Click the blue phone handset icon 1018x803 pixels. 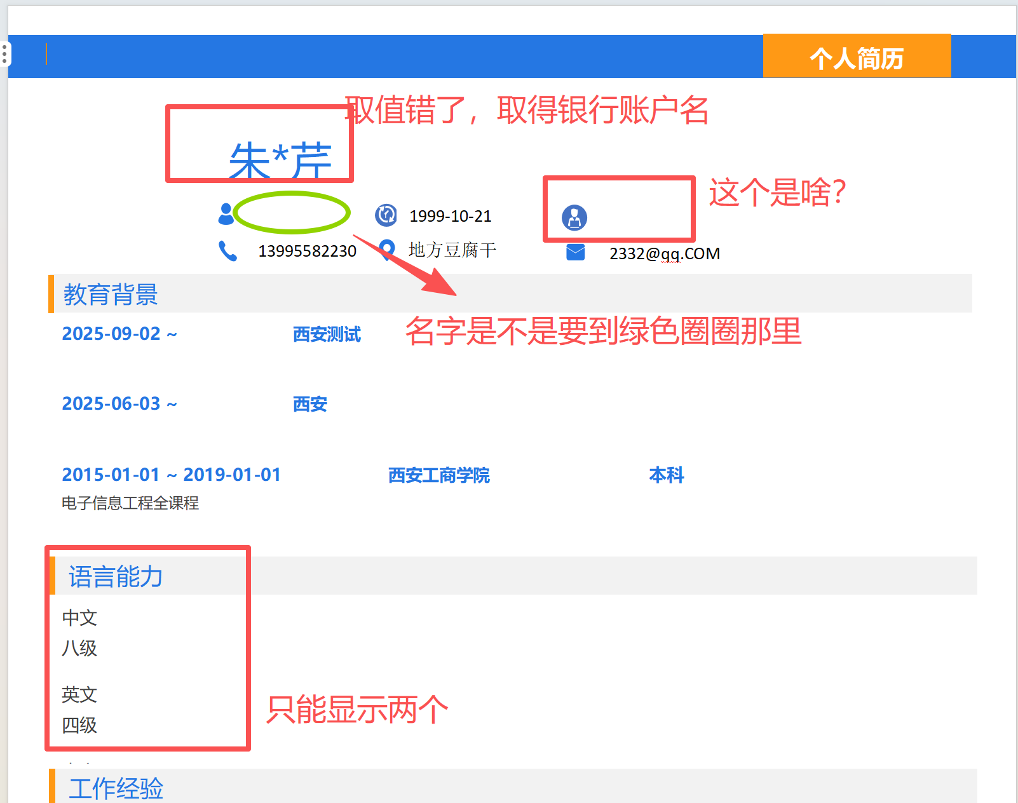pos(227,251)
